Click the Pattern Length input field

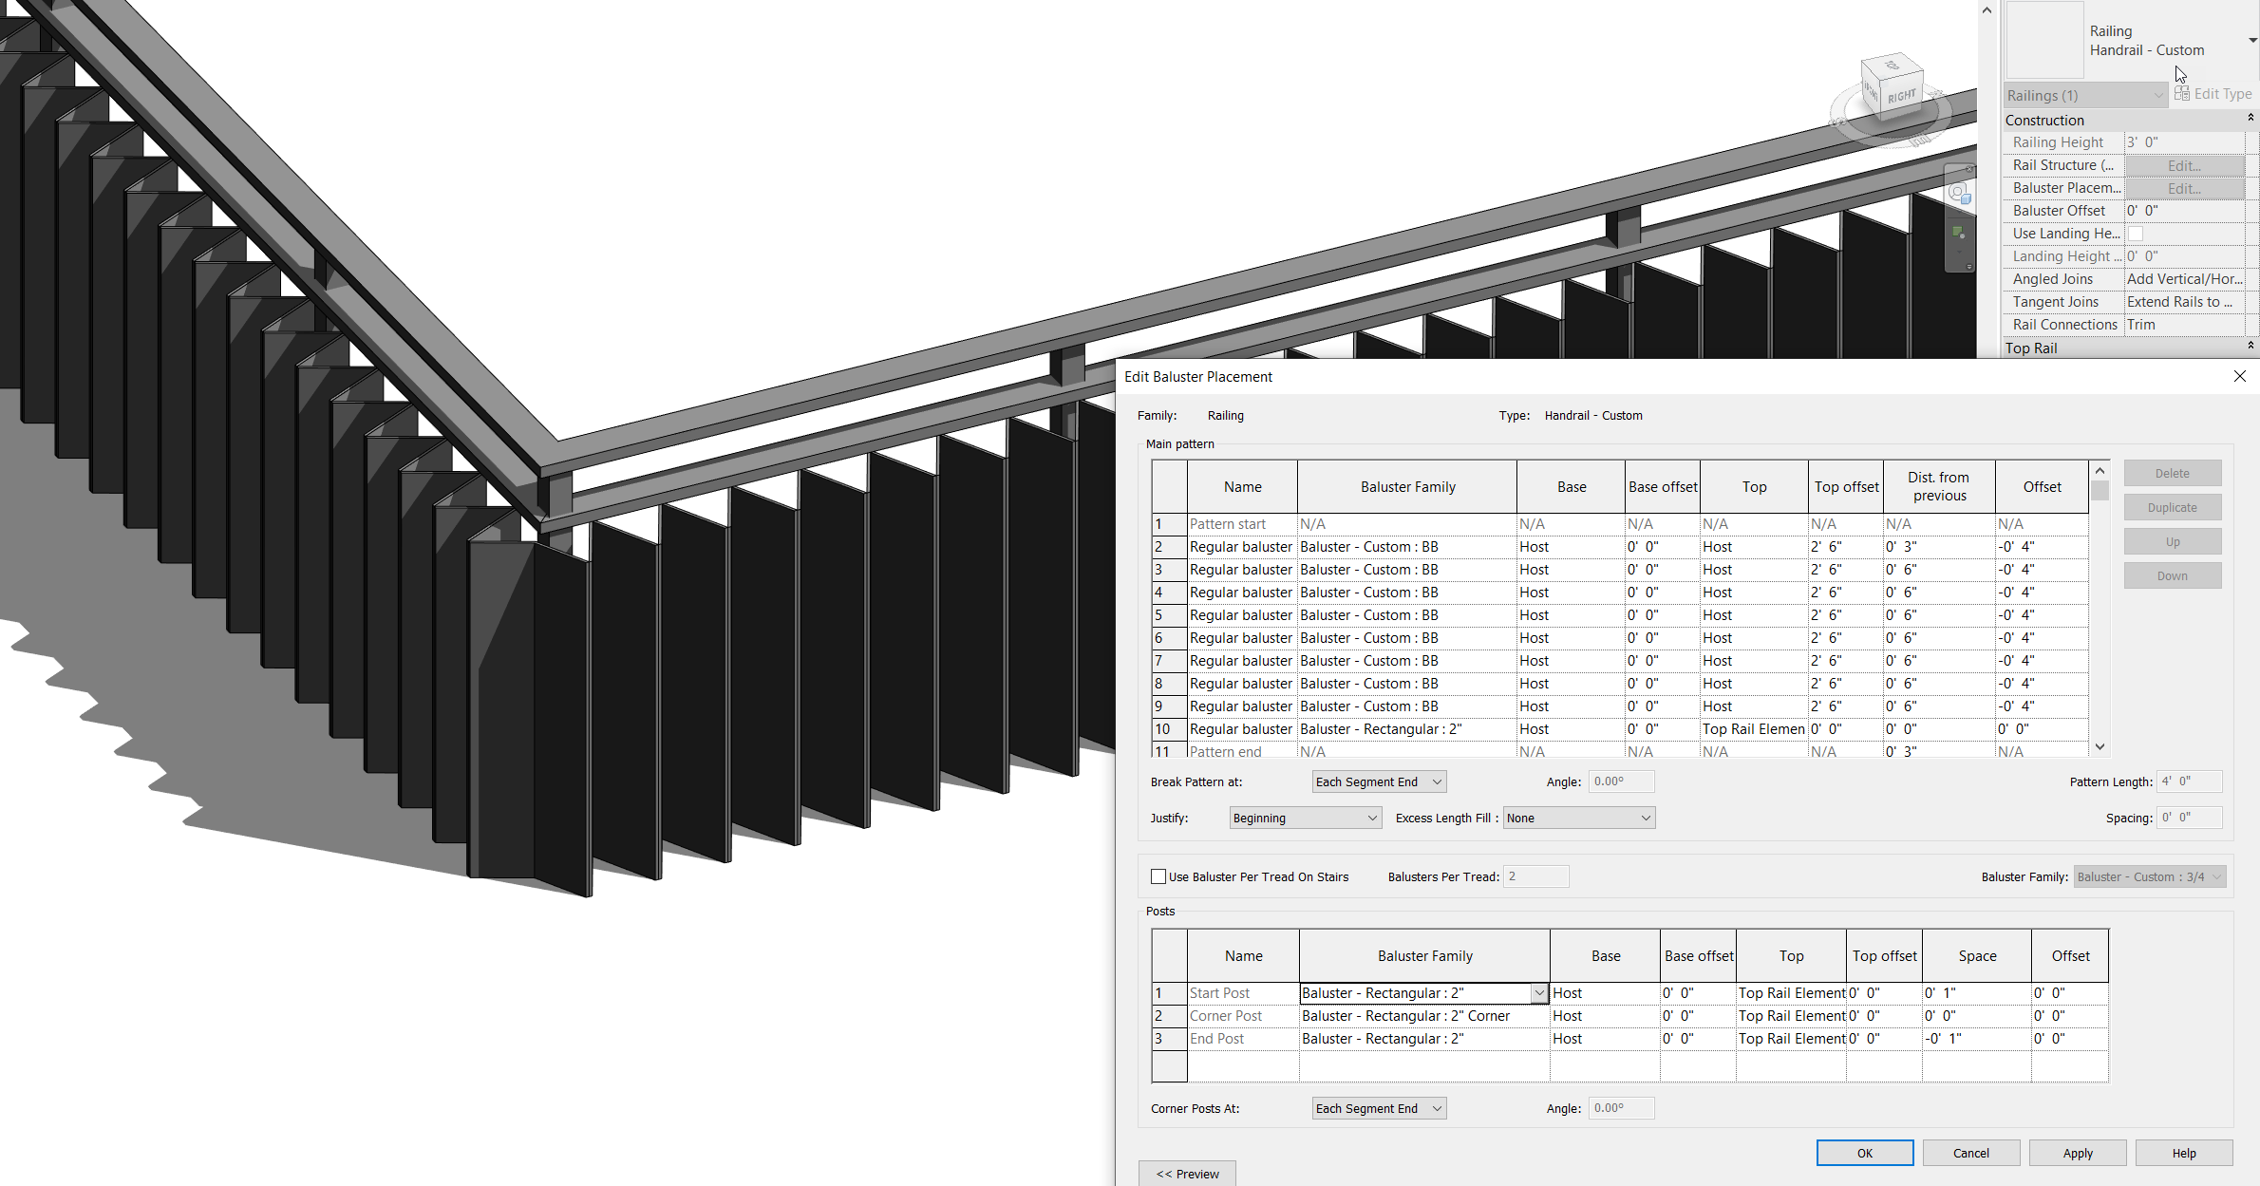2189,781
